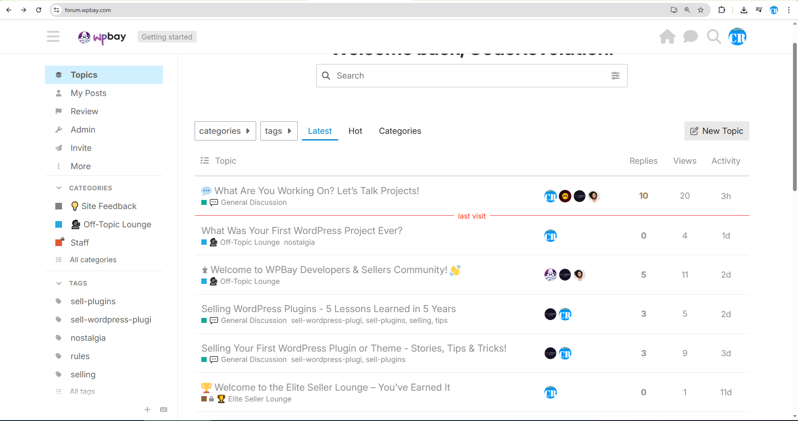Open topic What Was Your First WordPress Project
This screenshot has height=421, width=798.
[302, 231]
